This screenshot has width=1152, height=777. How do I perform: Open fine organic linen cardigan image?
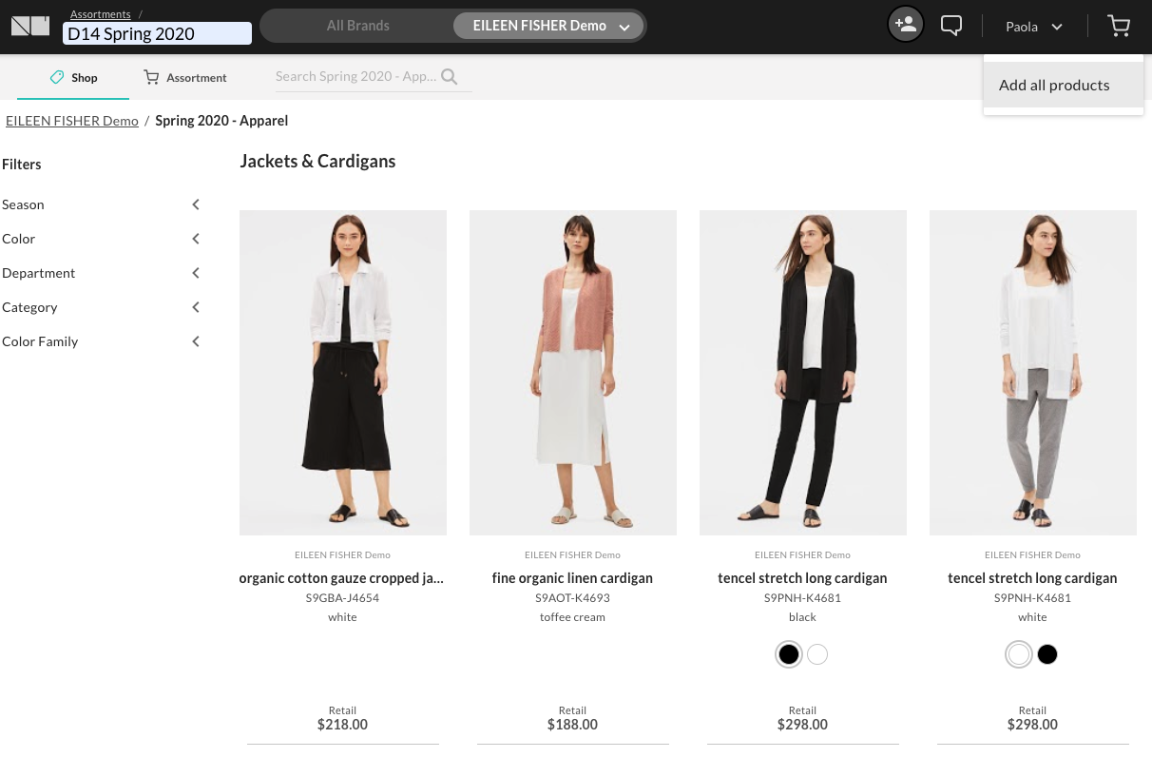573,373
